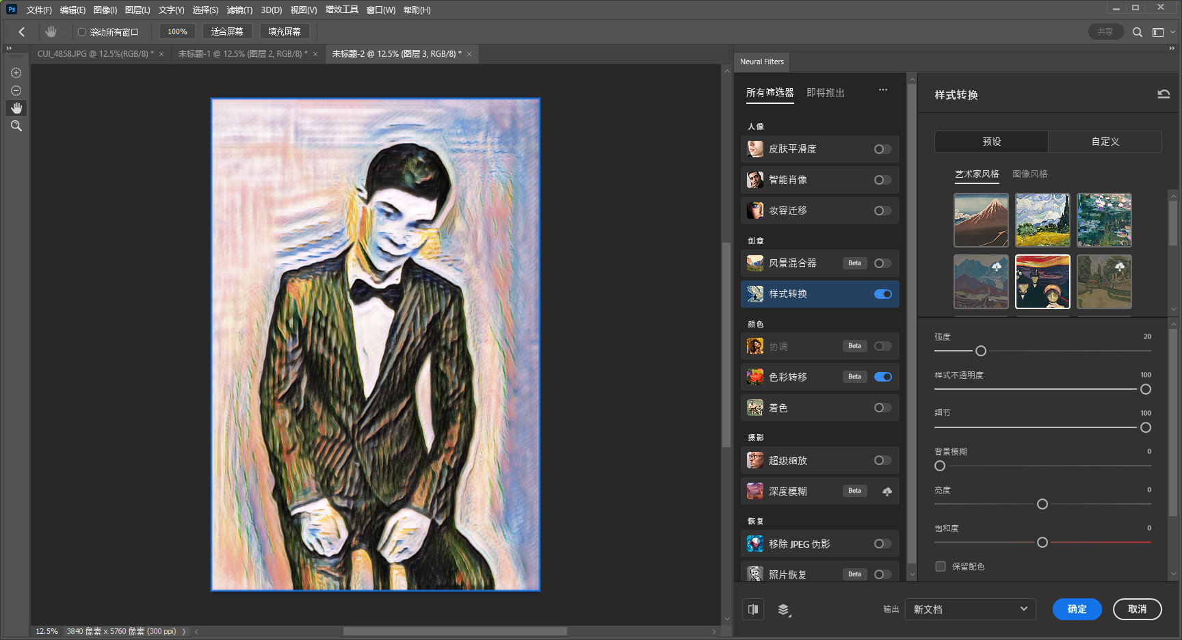Select the zoom in (plus) tool
1182x640 pixels.
point(16,73)
